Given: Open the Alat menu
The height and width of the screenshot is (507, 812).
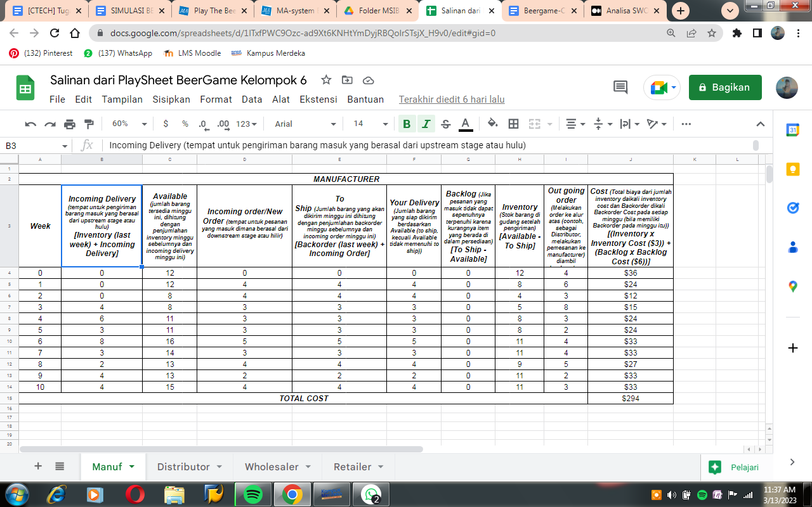Looking at the screenshot, I should click(281, 99).
